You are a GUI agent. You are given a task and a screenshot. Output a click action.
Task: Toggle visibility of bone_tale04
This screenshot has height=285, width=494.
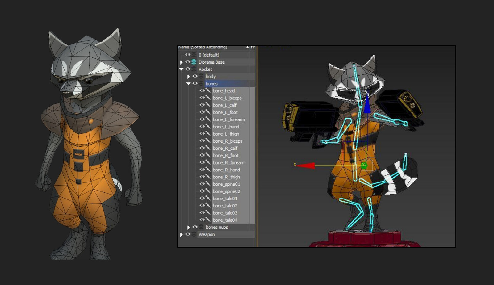pos(202,220)
